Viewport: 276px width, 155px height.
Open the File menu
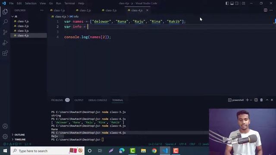click(11, 3)
